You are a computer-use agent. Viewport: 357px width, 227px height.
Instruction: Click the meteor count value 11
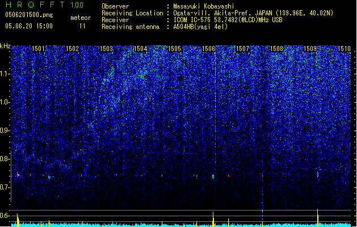click(x=82, y=26)
